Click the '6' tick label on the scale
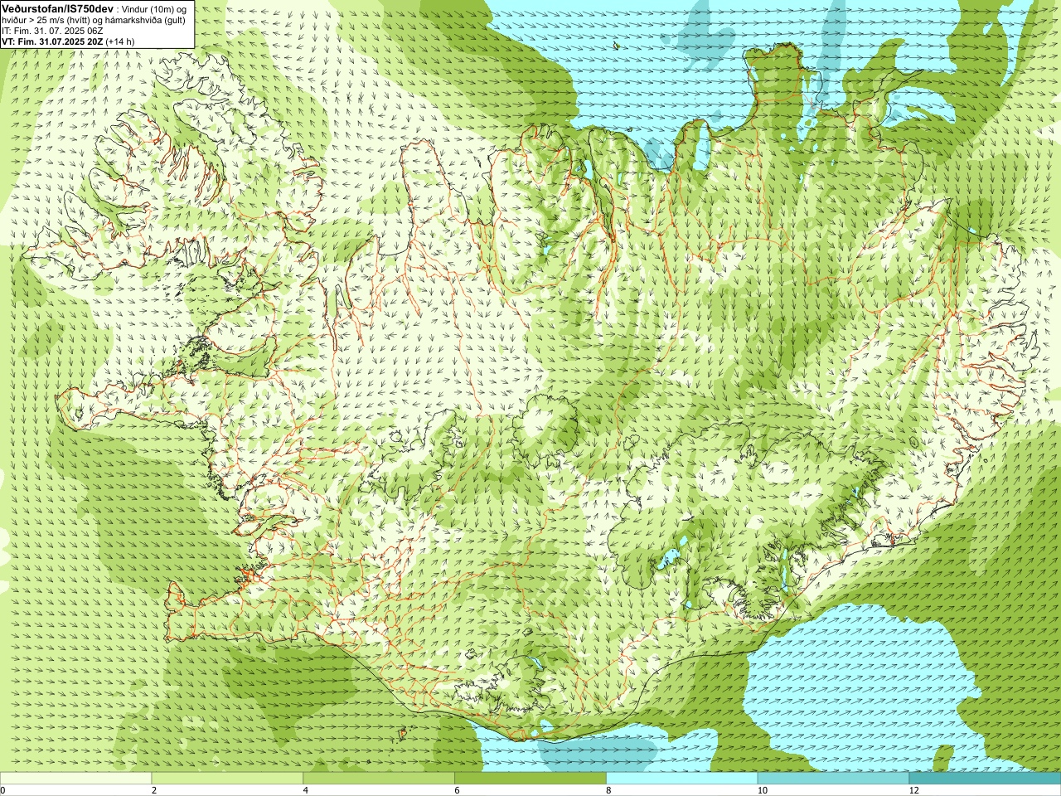This screenshot has width=1061, height=796. point(457,790)
